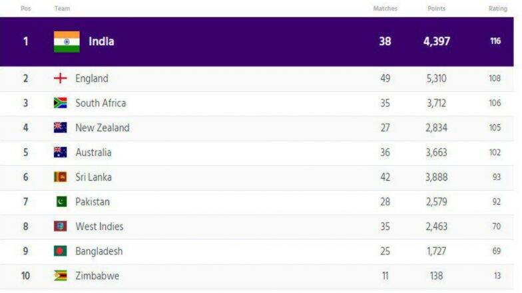
Task: Click India's 4,397 points value
Action: (x=437, y=41)
